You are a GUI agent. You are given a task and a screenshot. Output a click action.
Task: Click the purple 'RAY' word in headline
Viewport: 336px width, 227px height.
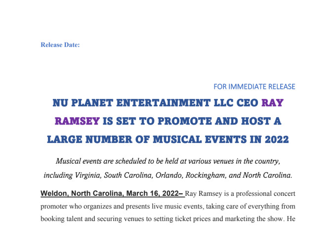point(273,103)
